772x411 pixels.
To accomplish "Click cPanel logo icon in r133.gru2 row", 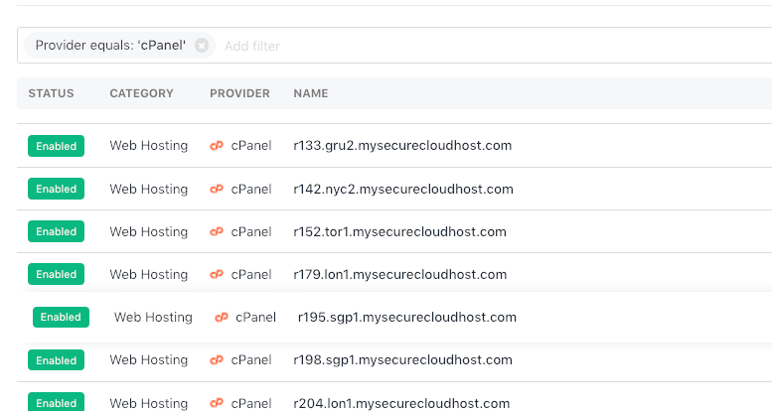I will coord(217,146).
